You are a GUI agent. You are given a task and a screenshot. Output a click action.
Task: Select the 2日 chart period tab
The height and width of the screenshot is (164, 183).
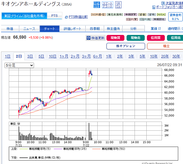coord(19,57)
